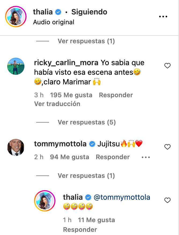Like tommymottola's Jujitsu comment with the heart
Image resolution: width=179 pixels, height=235 pixels.
coord(167,147)
